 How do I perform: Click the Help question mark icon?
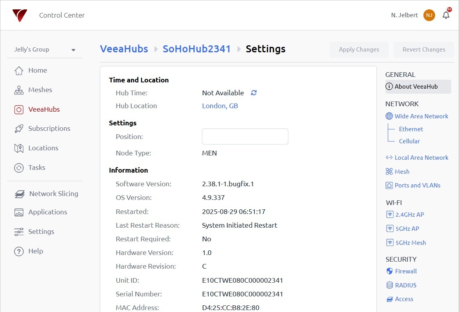[x=19, y=251]
